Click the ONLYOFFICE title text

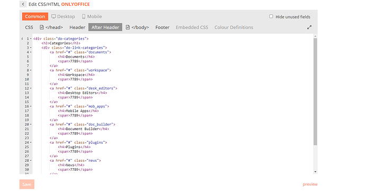pos(75,4)
